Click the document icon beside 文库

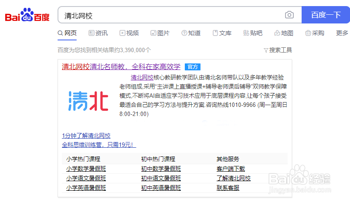pyautogui.click(x=215, y=33)
